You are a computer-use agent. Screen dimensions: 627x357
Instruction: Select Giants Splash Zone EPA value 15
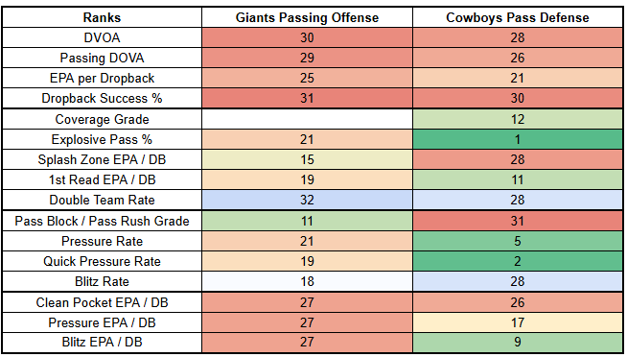[307, 159]
